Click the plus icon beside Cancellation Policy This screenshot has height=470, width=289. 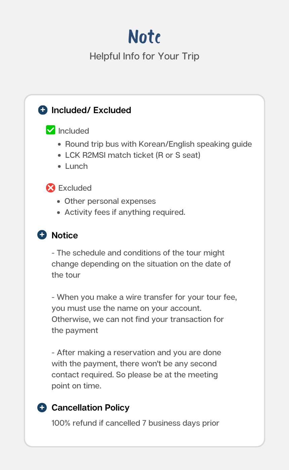(42, 408)
